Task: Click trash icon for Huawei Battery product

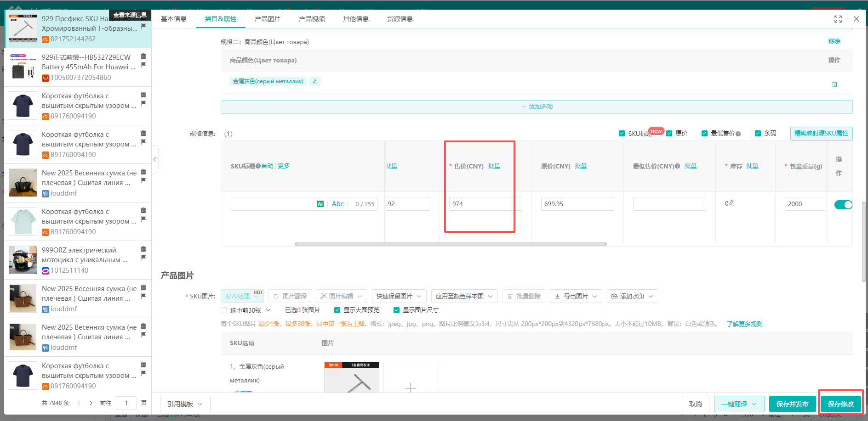Action: coord(143,56)
